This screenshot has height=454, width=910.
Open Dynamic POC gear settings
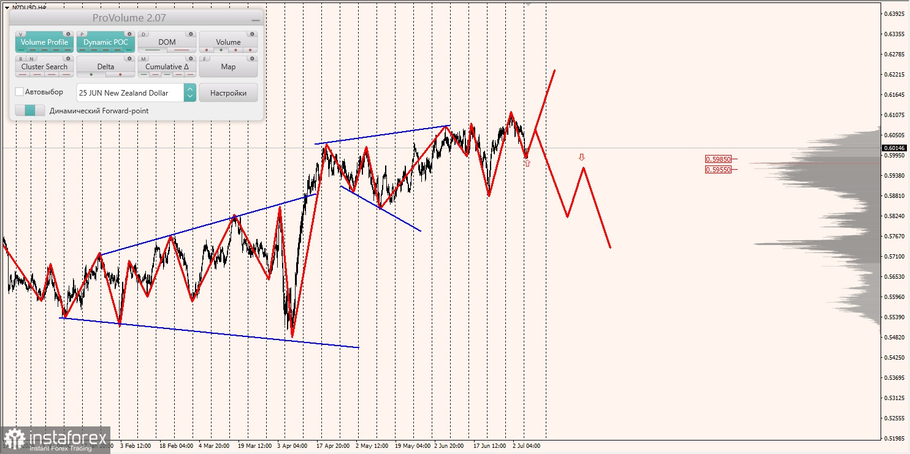click(x=129, y=34)
